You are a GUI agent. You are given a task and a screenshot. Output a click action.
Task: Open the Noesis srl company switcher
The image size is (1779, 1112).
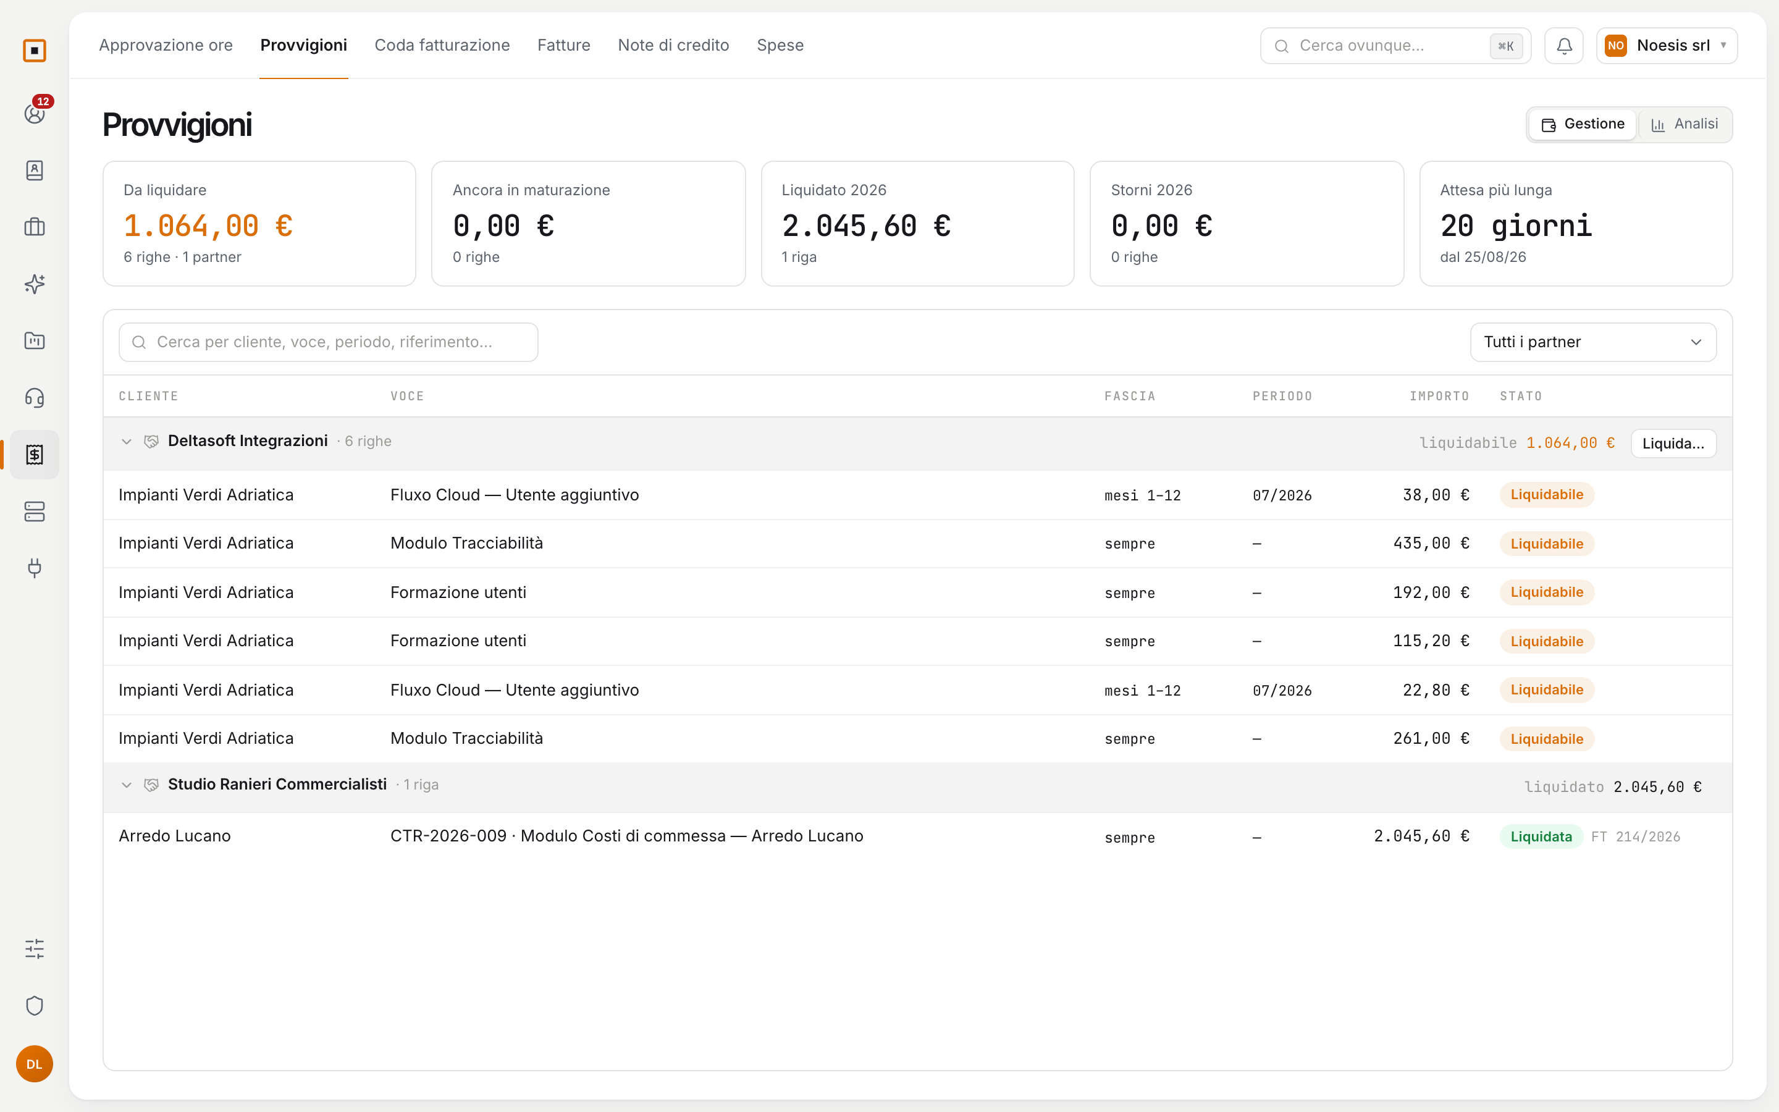(x=1667, y=46)
